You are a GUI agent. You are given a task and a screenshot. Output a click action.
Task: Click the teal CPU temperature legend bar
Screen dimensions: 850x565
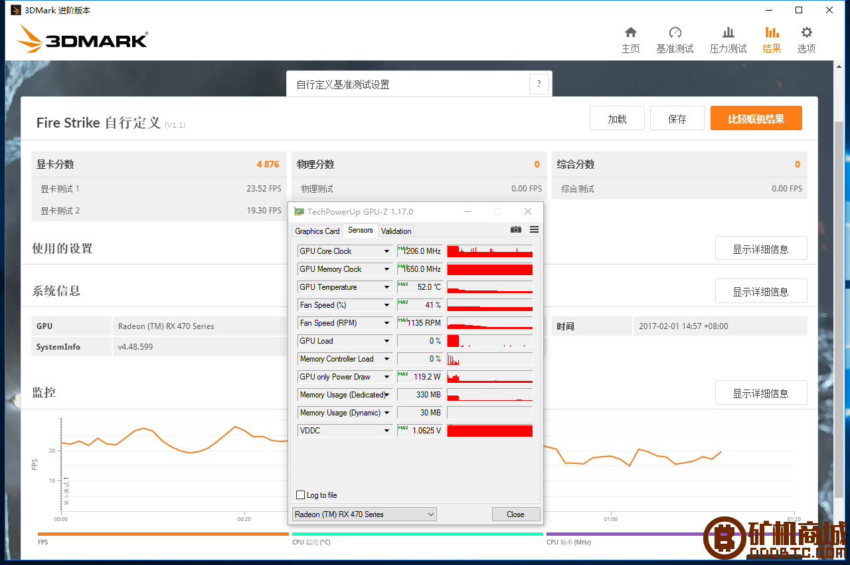(418, 534)
